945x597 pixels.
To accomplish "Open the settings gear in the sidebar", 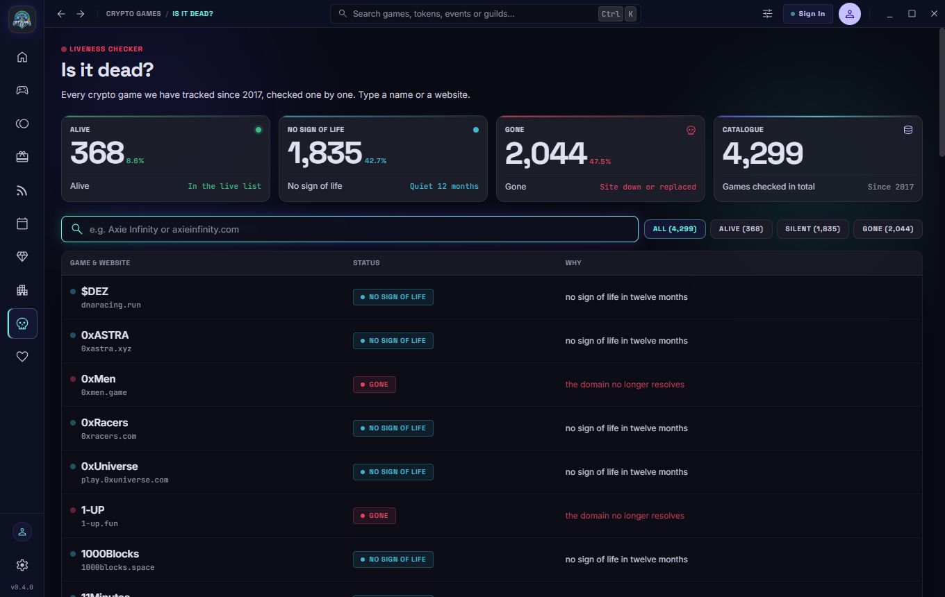I will pos(22,565).
